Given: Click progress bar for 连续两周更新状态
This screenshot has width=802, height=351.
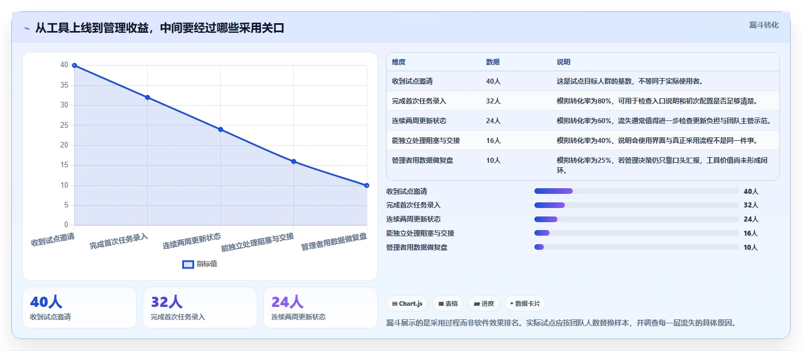Looking at the screenshot, I should click(637, 219).
